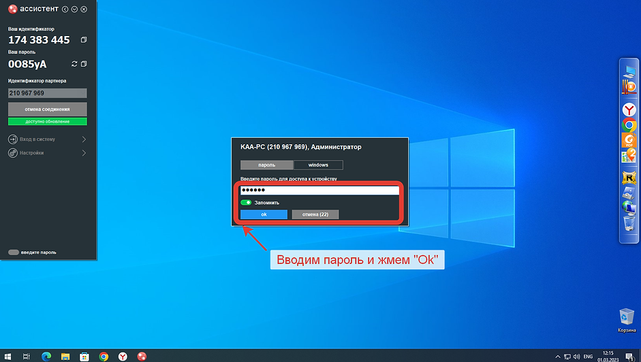Expand the Настройки chevron
The width and height of the screenshot is (641, 362).
(x=84, y=153)
